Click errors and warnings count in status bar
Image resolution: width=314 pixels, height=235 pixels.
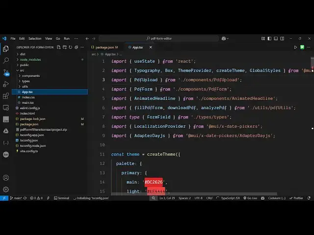(36, 198)
